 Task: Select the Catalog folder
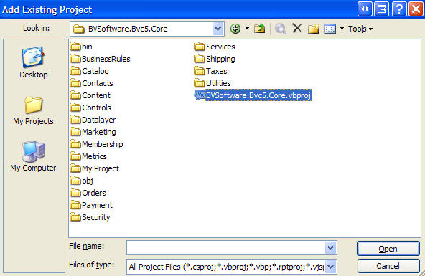tap(90, 71)
